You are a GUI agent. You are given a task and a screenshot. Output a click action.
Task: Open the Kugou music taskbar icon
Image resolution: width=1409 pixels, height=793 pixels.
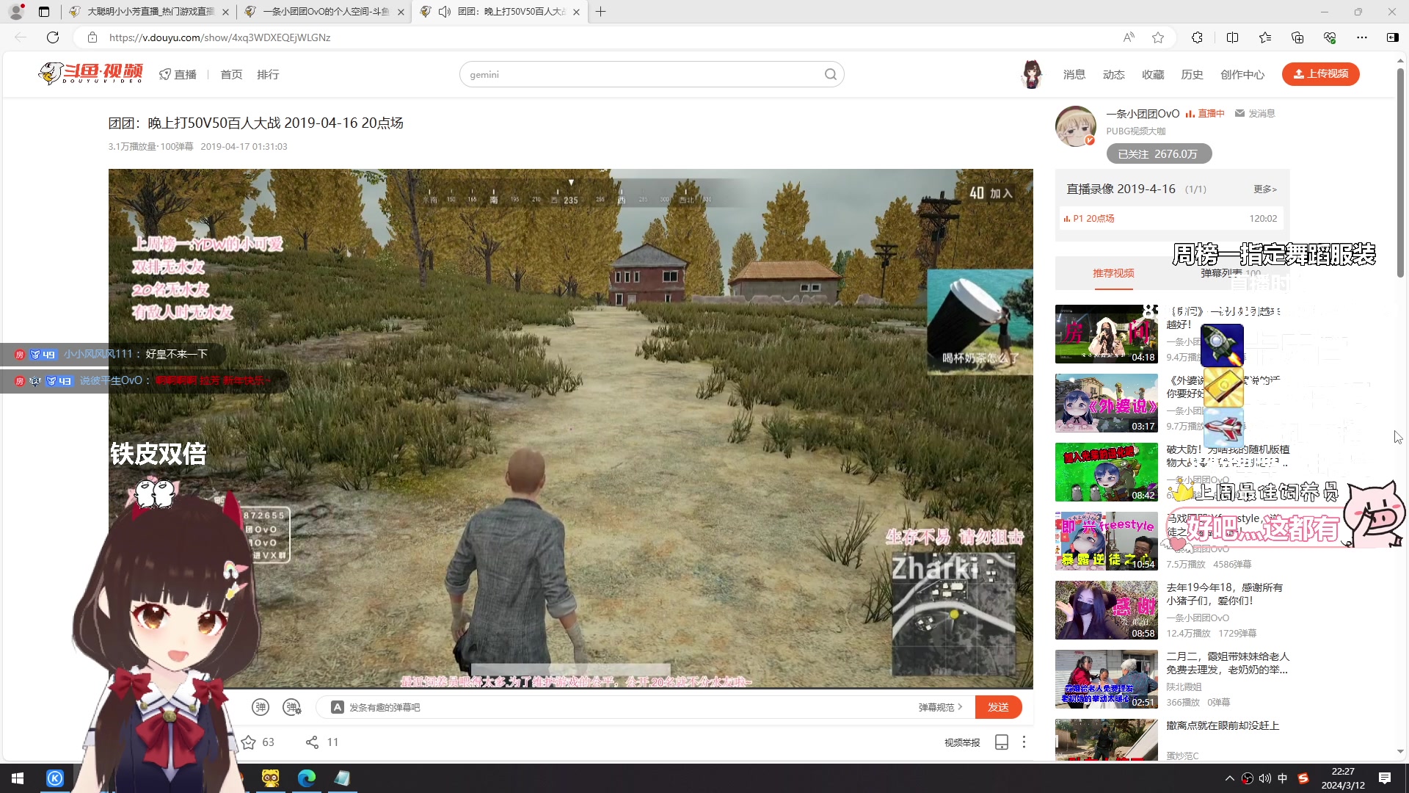coord(55,778)
